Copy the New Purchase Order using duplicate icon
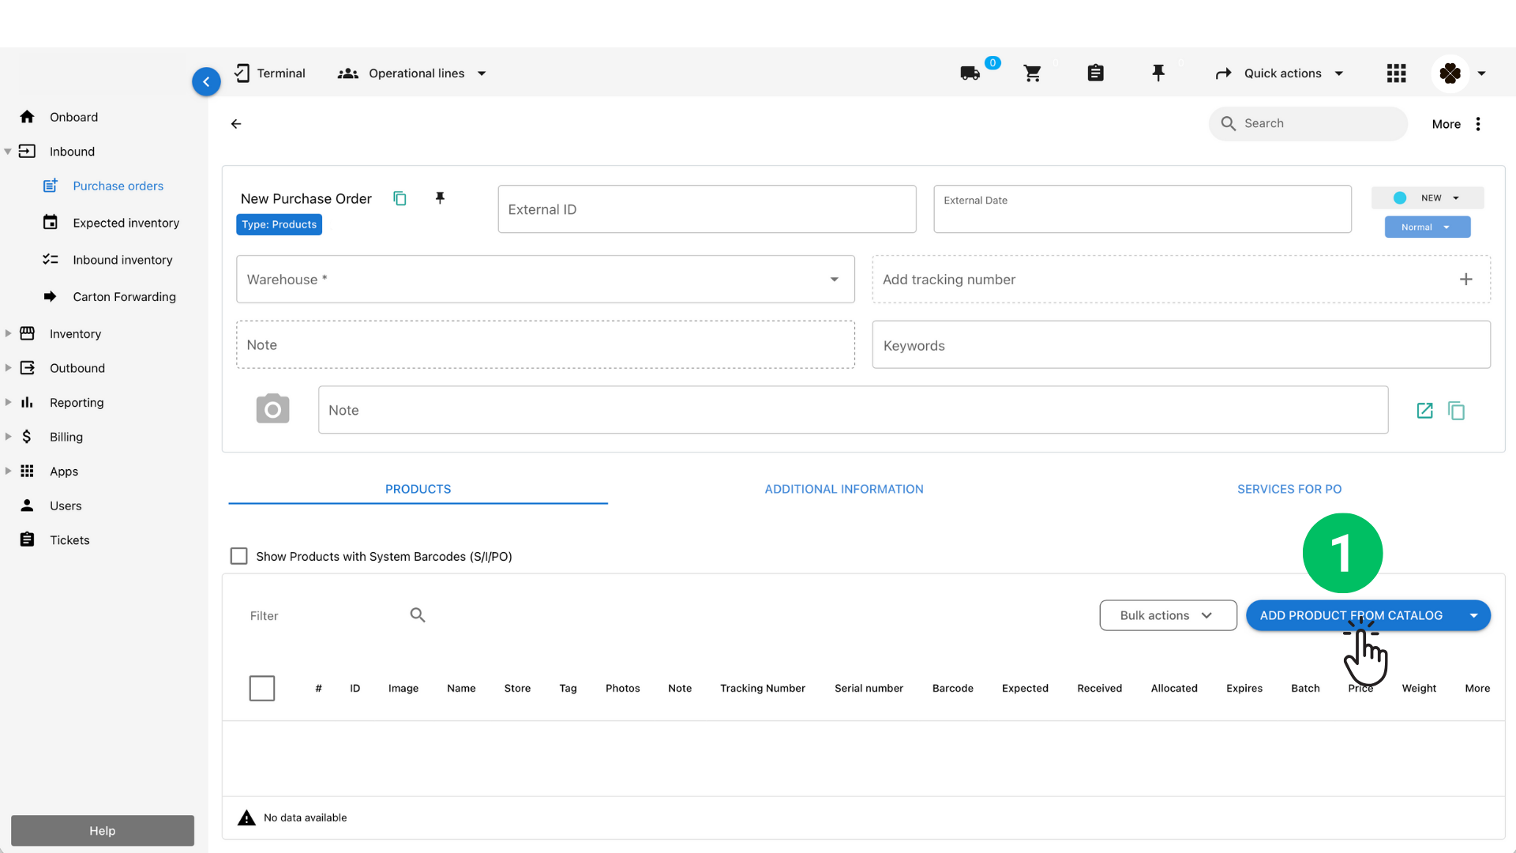 point(400,198)
